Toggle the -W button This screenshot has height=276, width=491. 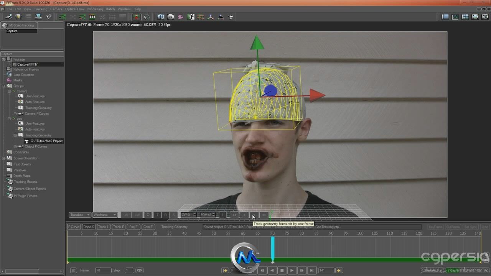coord(126,215)
